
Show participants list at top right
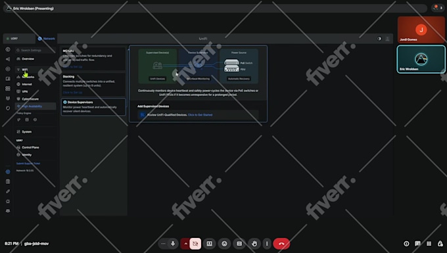[437, 8]
